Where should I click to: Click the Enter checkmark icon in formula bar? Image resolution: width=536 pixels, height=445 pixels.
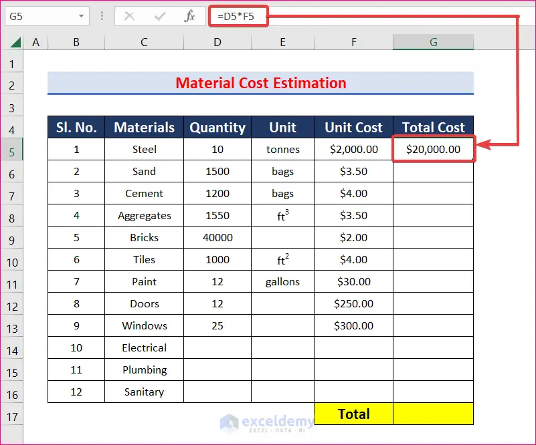160,16
